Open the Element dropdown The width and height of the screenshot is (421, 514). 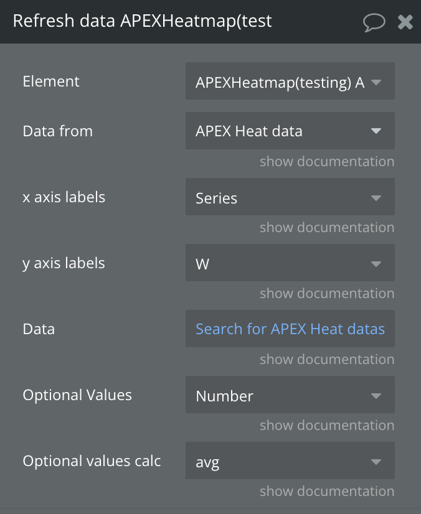(290, 81)
